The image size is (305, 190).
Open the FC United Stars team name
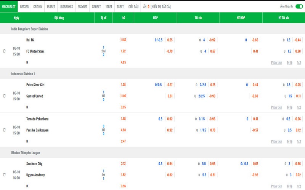point(35,51)
